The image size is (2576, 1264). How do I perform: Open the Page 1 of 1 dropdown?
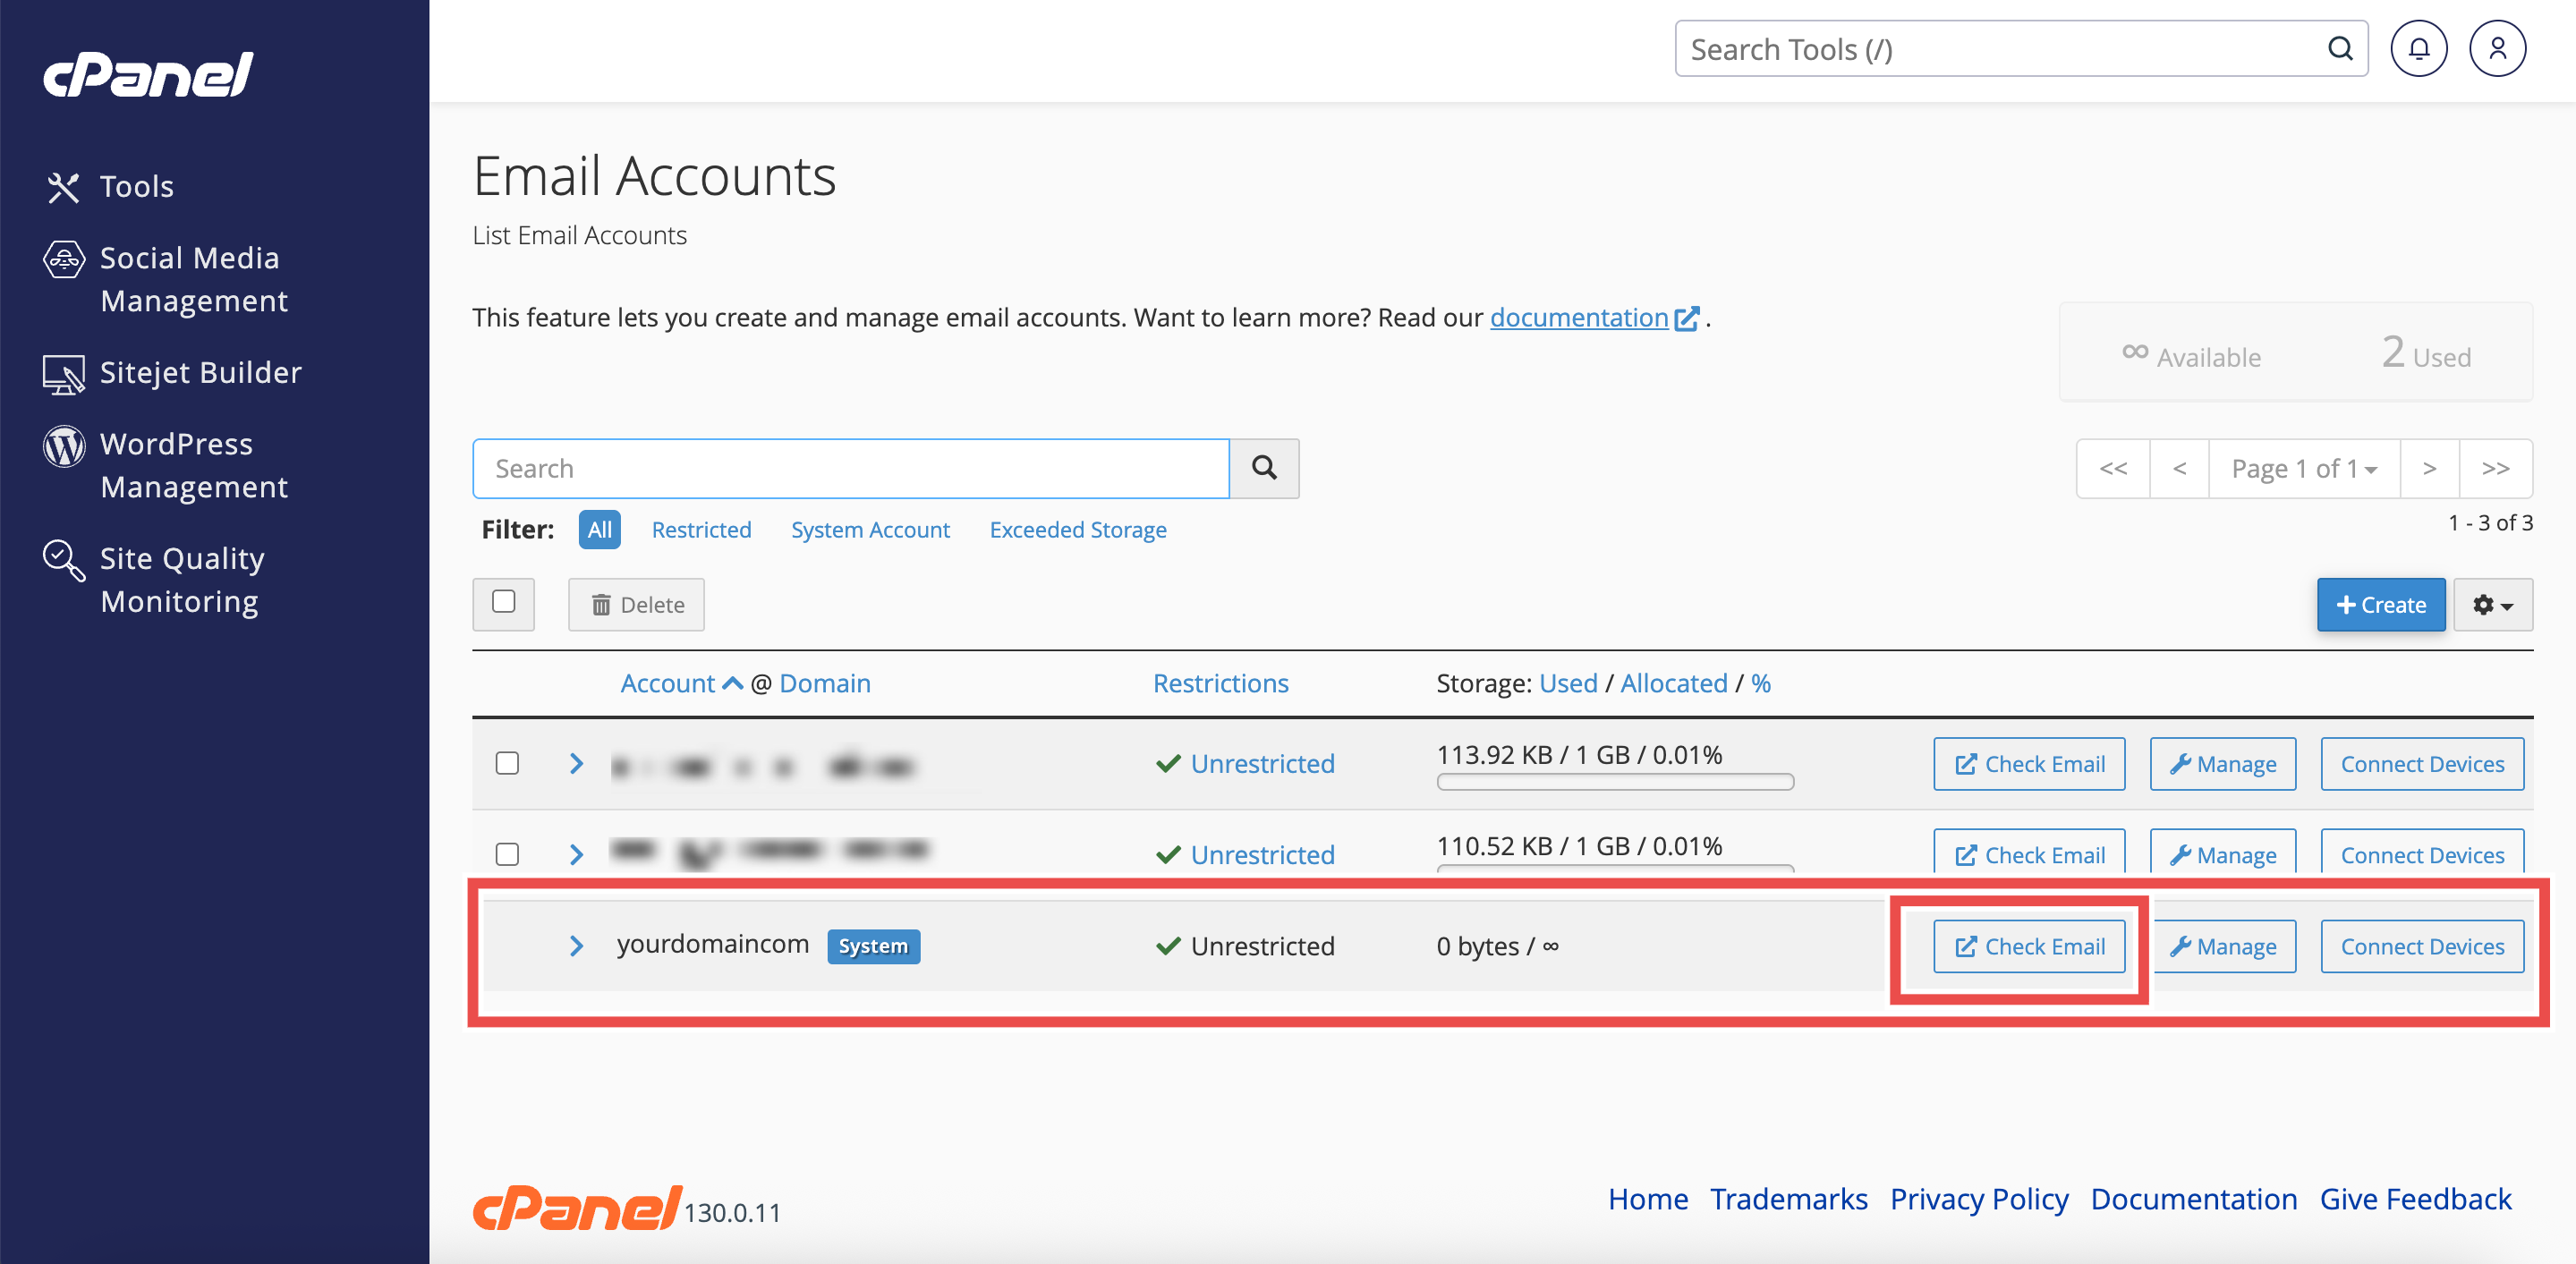(2303, 468)
